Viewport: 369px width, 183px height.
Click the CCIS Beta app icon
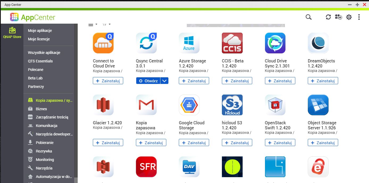[232, 43]
